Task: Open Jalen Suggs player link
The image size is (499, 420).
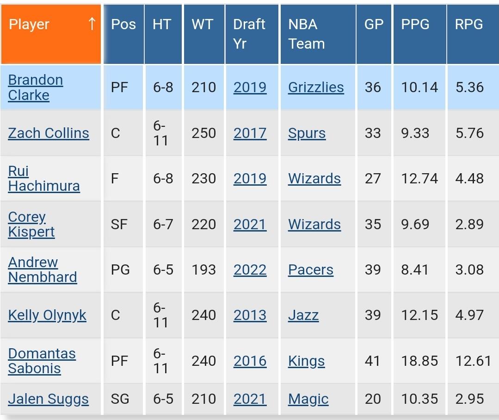Action: coord(49,399)
